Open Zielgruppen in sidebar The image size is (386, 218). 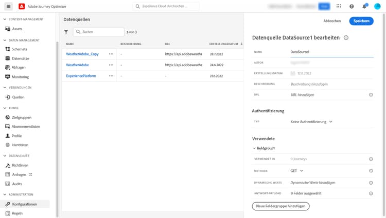pos(22,117)
